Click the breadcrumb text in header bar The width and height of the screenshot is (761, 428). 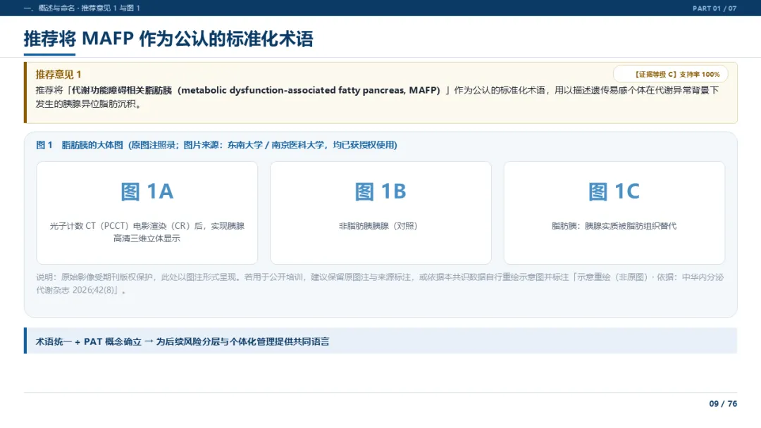[x=82, y=8]
